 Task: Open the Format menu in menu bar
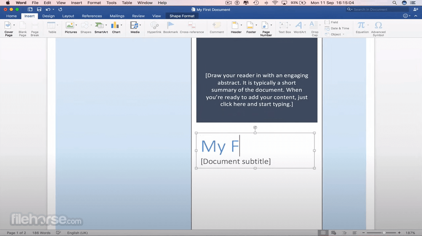tap(94, 3)
